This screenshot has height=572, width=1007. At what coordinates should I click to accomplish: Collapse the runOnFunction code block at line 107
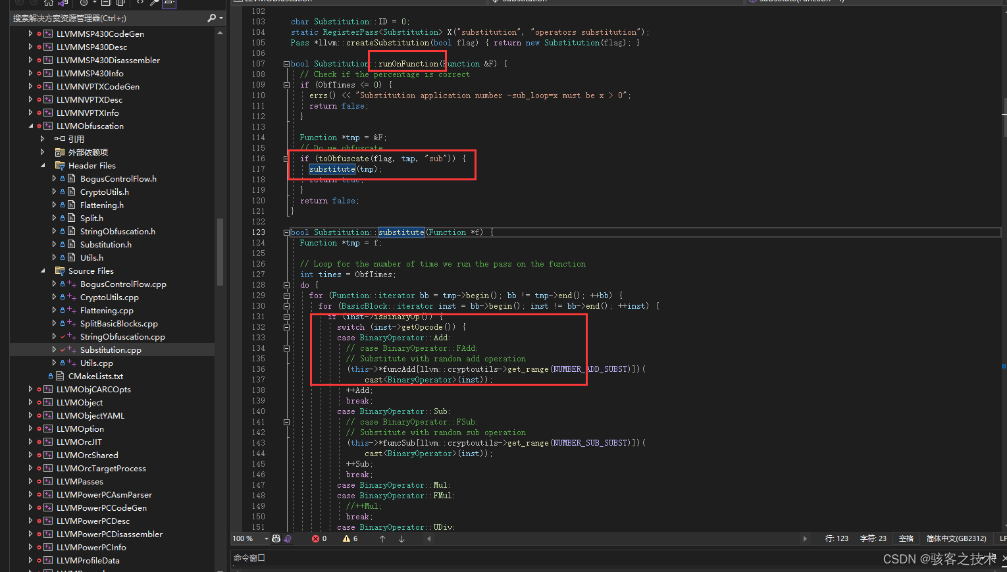(x=286, y=64)
